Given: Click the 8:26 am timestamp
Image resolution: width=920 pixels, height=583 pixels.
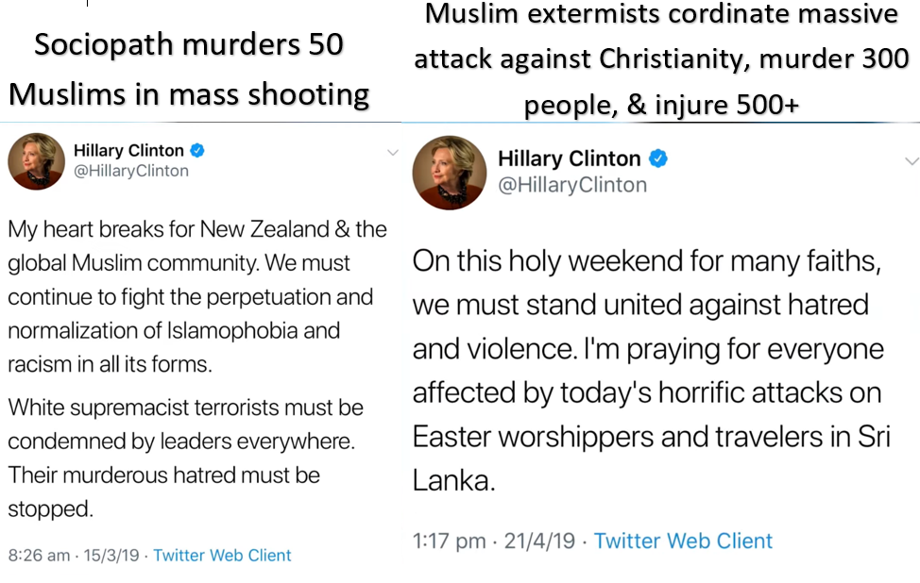Looking at the screenshot, I should coord(39,556).
